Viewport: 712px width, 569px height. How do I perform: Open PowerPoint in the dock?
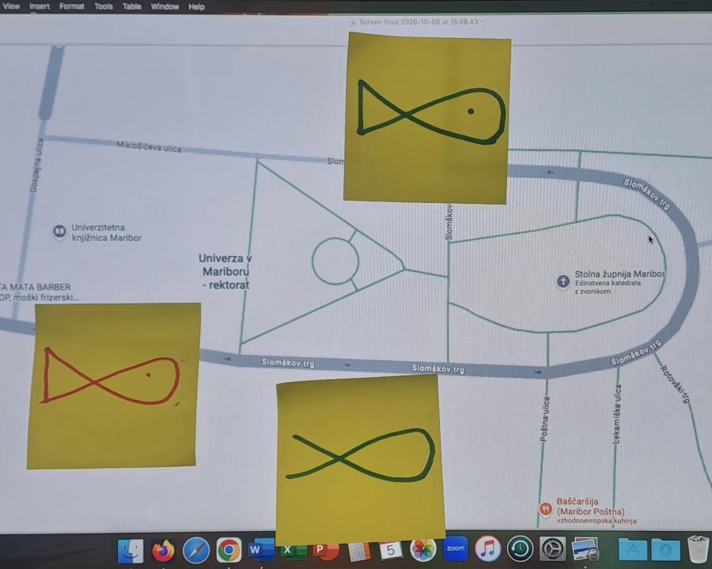326,550
